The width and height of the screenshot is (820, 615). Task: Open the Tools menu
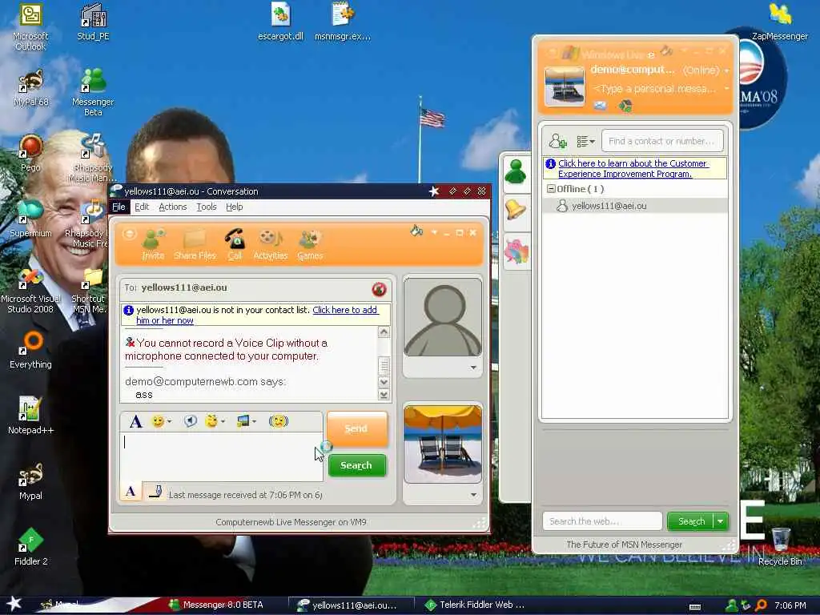tap(207, 207)
